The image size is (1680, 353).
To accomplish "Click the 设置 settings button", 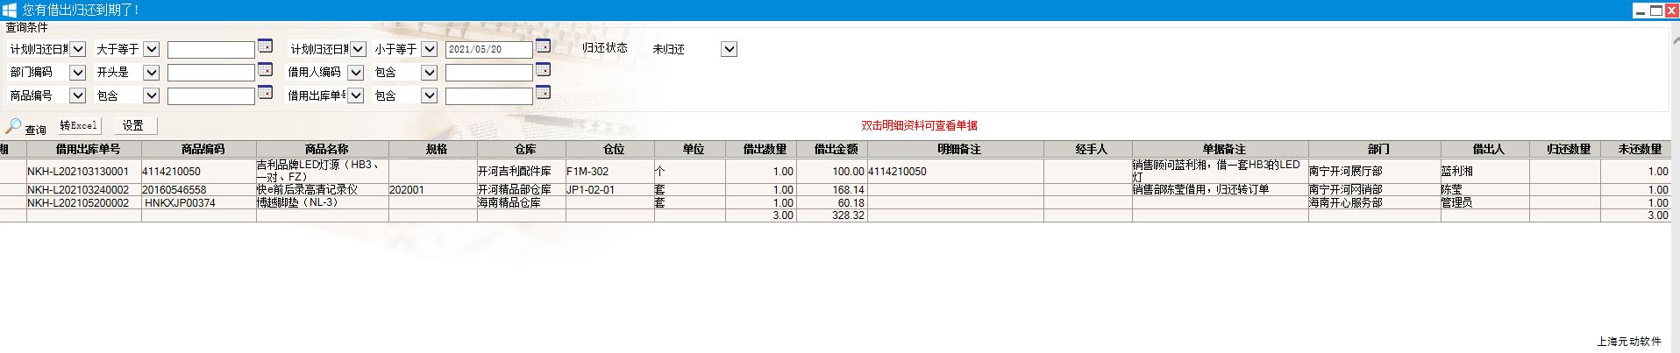I will (x=133, y=126).
